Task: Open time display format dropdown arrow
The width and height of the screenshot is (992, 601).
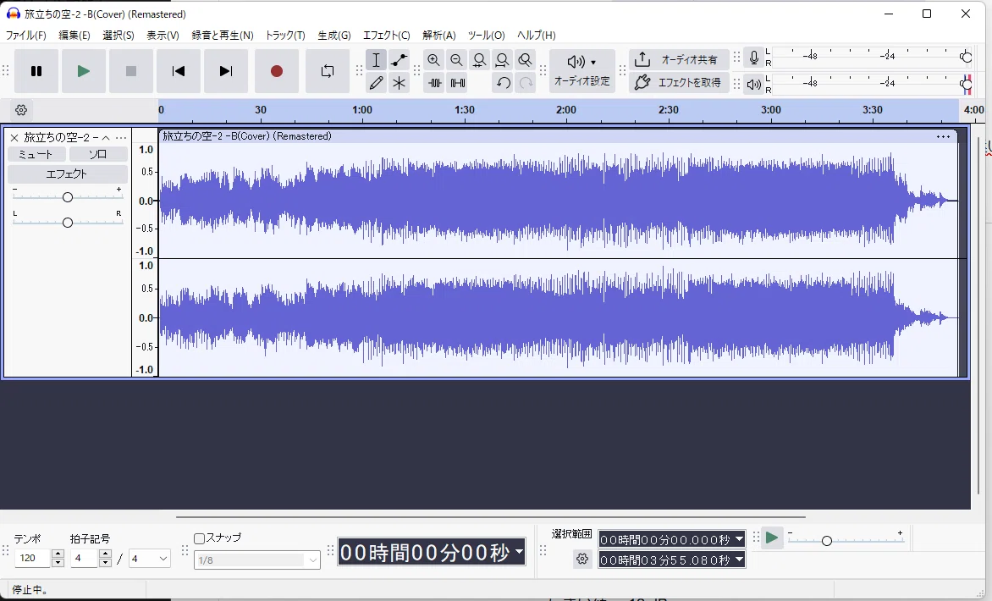Action: point(520,552)
